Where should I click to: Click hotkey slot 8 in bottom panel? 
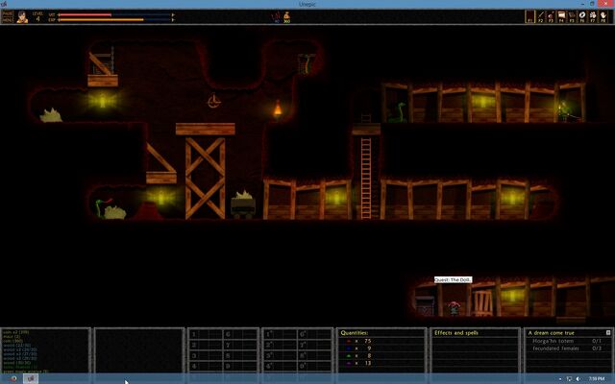(239, 356)
